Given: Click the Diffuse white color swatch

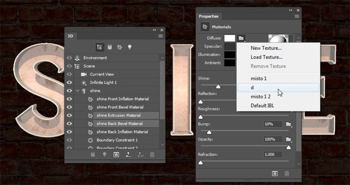Looking at the screenshot, I should click(x=229, y=38).
